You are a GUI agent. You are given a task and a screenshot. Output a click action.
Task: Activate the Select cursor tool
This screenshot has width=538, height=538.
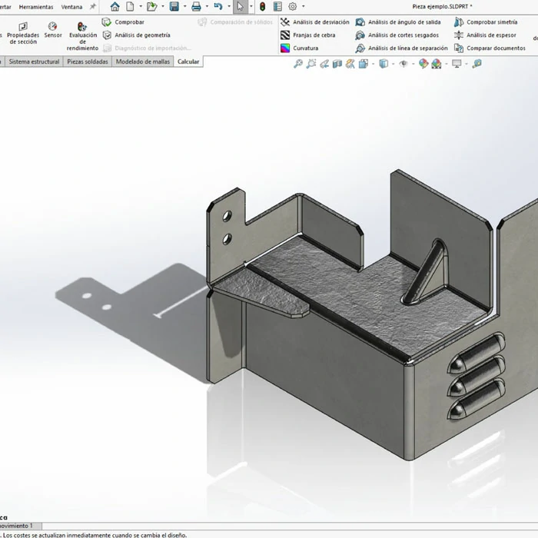click(x=241, y=6)
